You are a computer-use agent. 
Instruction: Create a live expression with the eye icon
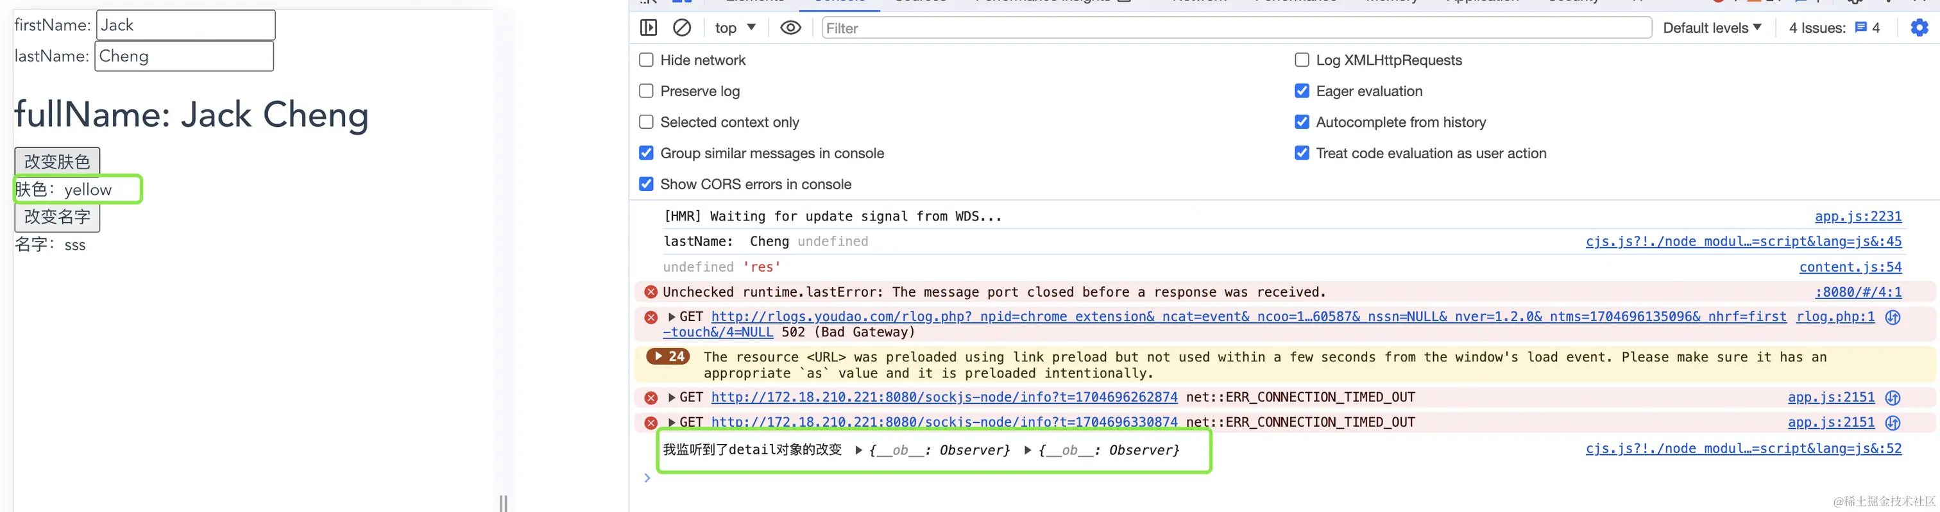790,28
